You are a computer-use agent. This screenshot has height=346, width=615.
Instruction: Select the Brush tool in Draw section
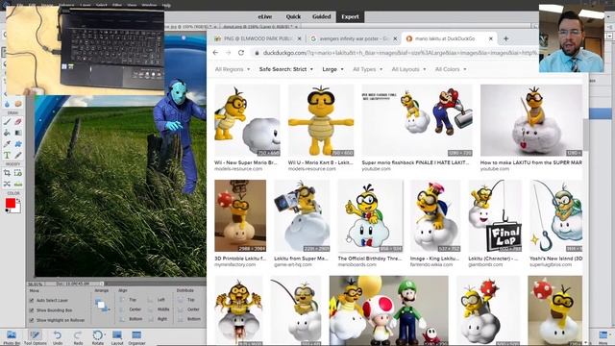point(7,122)
